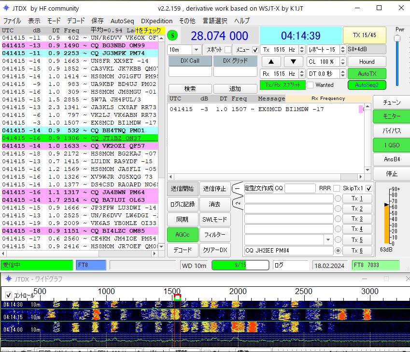
Task: Click the Hound button
Action: 367,62
